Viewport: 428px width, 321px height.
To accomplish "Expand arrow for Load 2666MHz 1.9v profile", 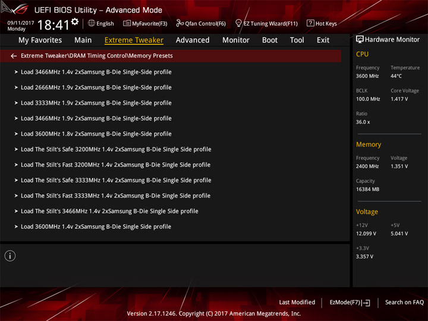I will pyautogui.click(x=16, y=87).
